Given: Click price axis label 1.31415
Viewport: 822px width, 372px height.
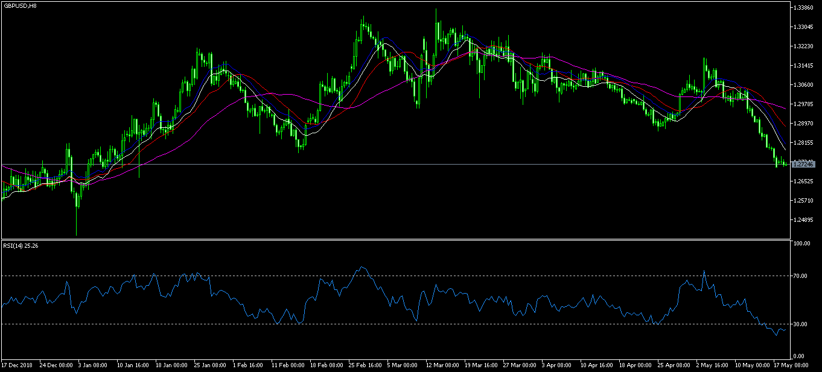Looking at the screenshot, I should [x=803, y=66].
